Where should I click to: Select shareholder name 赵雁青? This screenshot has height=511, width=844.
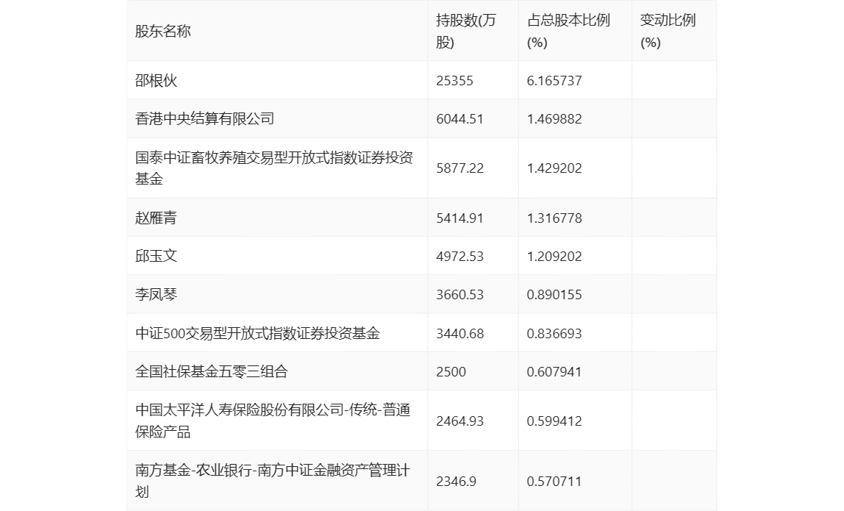click(x=156, y=218)
